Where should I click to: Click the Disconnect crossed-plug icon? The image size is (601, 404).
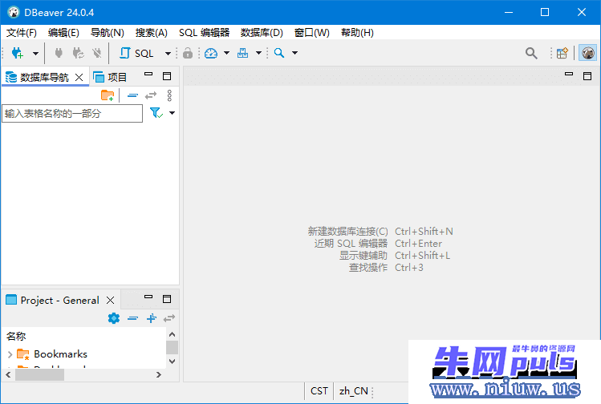click(97, 53)
